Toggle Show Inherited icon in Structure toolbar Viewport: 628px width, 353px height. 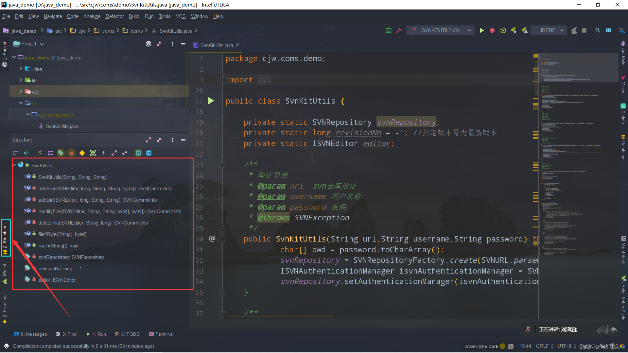click(x=40, y=153)
